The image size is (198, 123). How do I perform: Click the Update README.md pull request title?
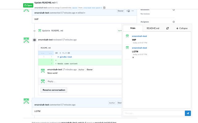[x=45, y=3]
